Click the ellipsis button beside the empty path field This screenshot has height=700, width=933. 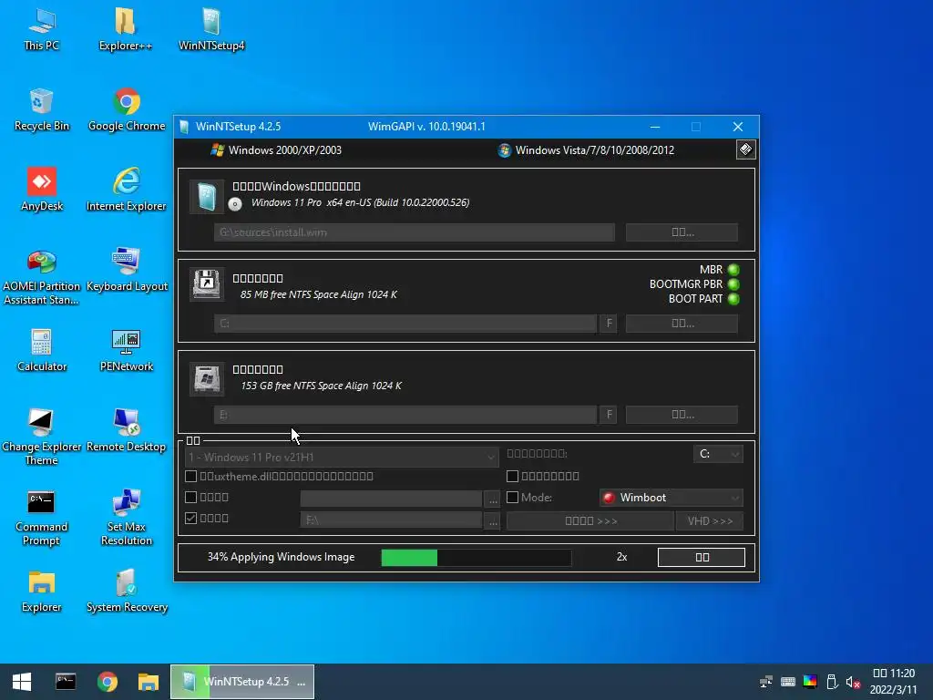coord(493,499)
